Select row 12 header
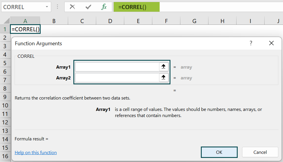The height and width of the screenshot is (162, 283). 5,122
